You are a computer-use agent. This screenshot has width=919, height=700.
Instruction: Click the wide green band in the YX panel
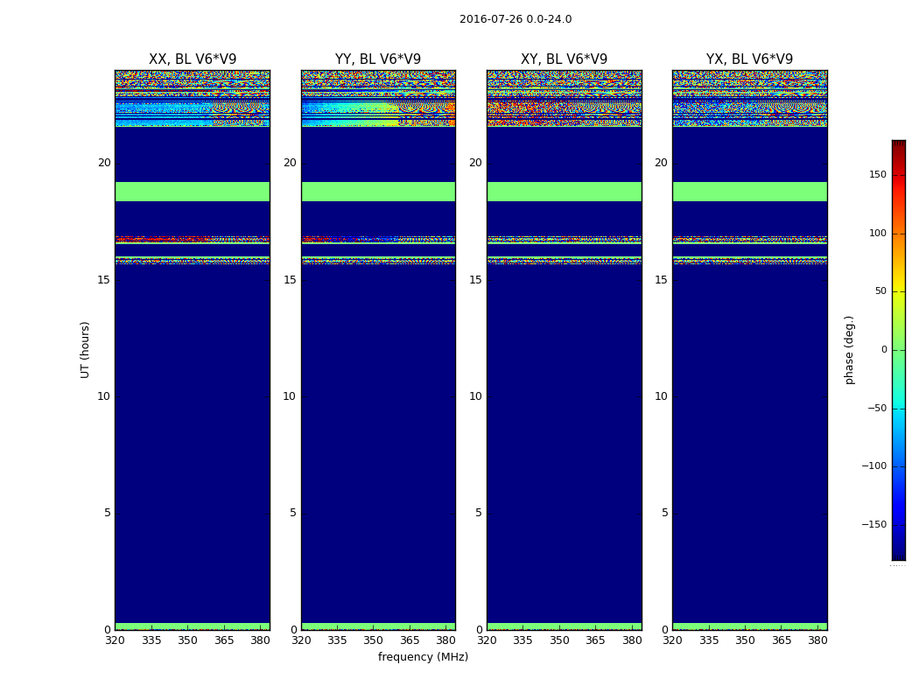pyautogui.click(x=749, y=192)
